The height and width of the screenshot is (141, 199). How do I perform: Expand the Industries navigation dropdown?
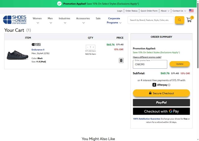[x=64, y=20]
